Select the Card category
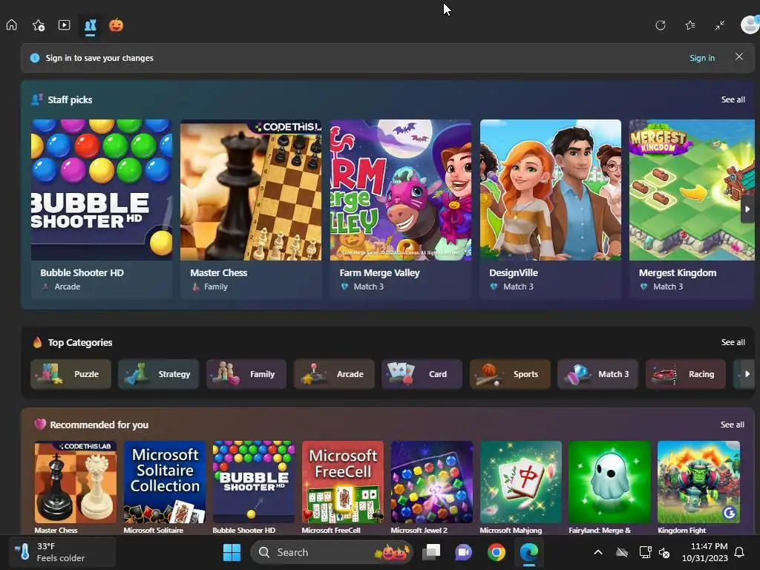The height and width of the screenshot is (570, 760). [x=422, y=374]
